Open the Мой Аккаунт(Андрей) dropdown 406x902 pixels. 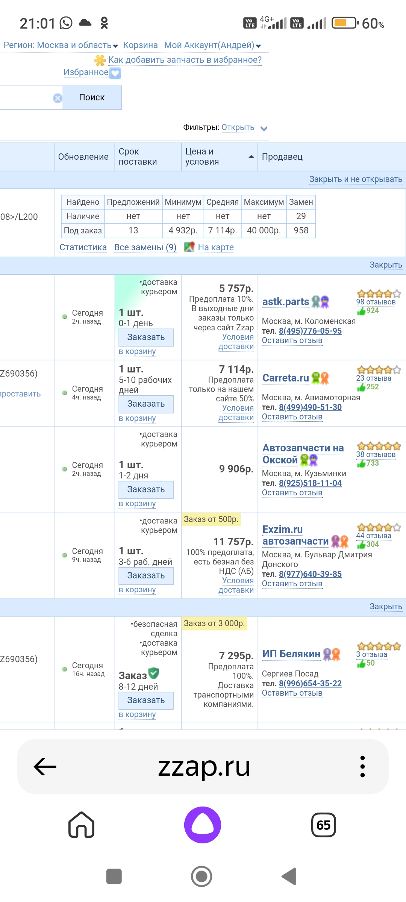212,45
